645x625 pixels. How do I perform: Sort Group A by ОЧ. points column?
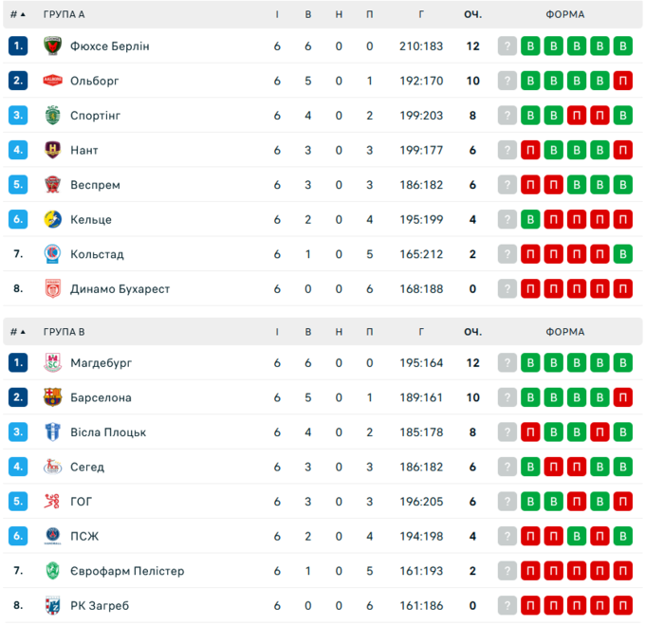point(472,14)
